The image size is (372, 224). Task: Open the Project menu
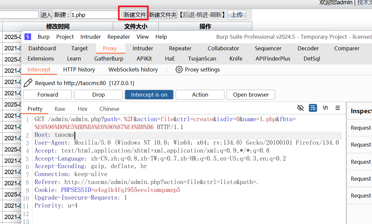click(65, 37)
